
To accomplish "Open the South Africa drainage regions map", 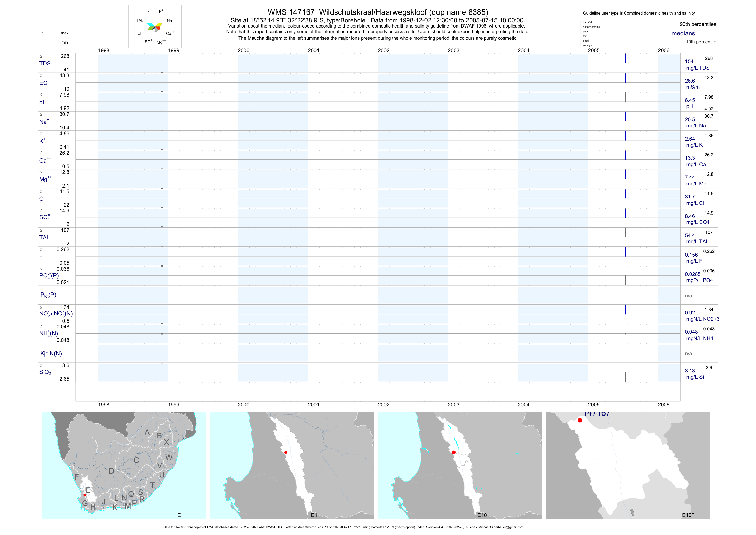I will tap(124, 465).
